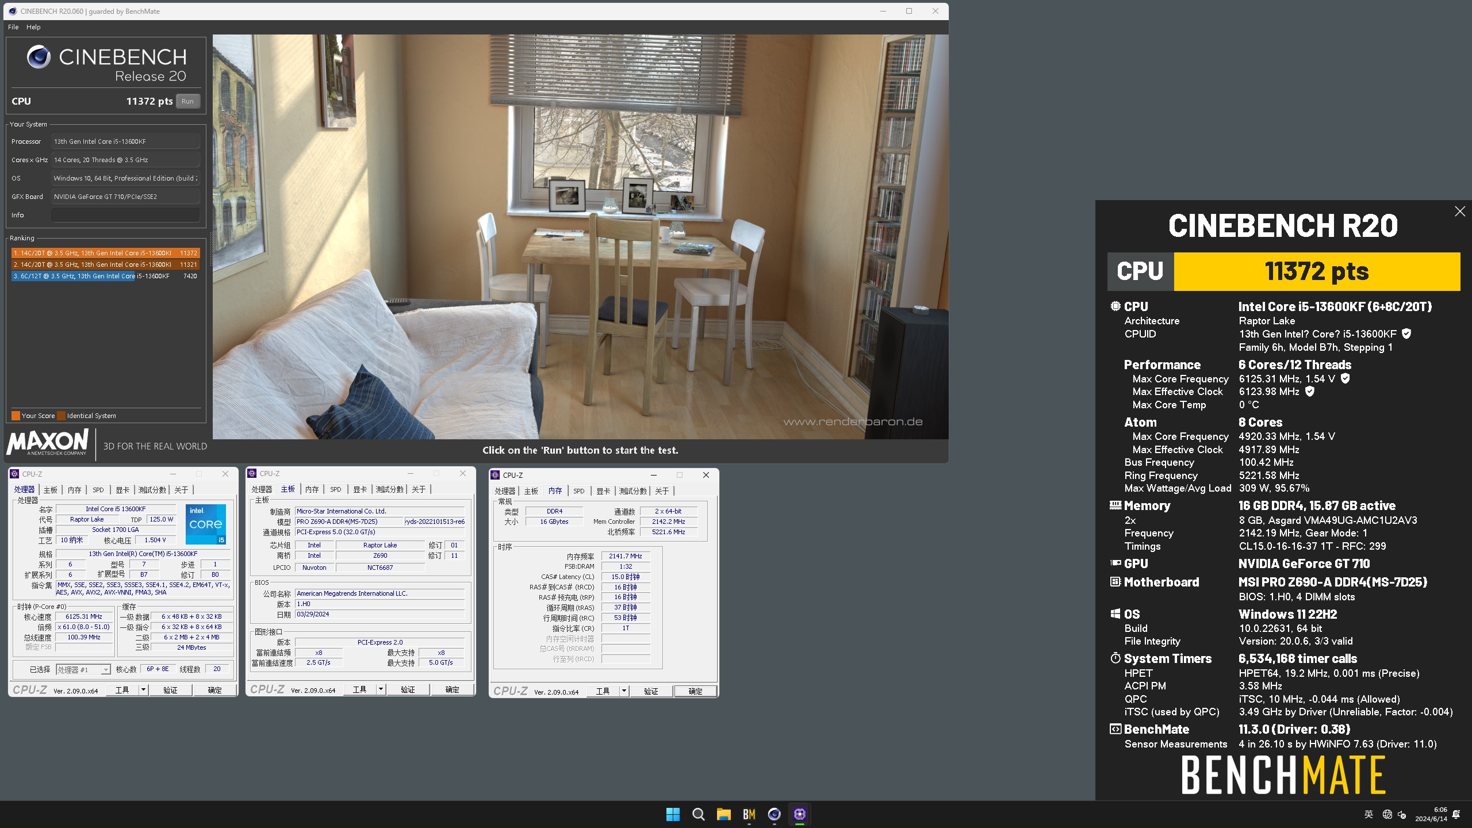Select ranking row 2 scoring 11321

105,264
